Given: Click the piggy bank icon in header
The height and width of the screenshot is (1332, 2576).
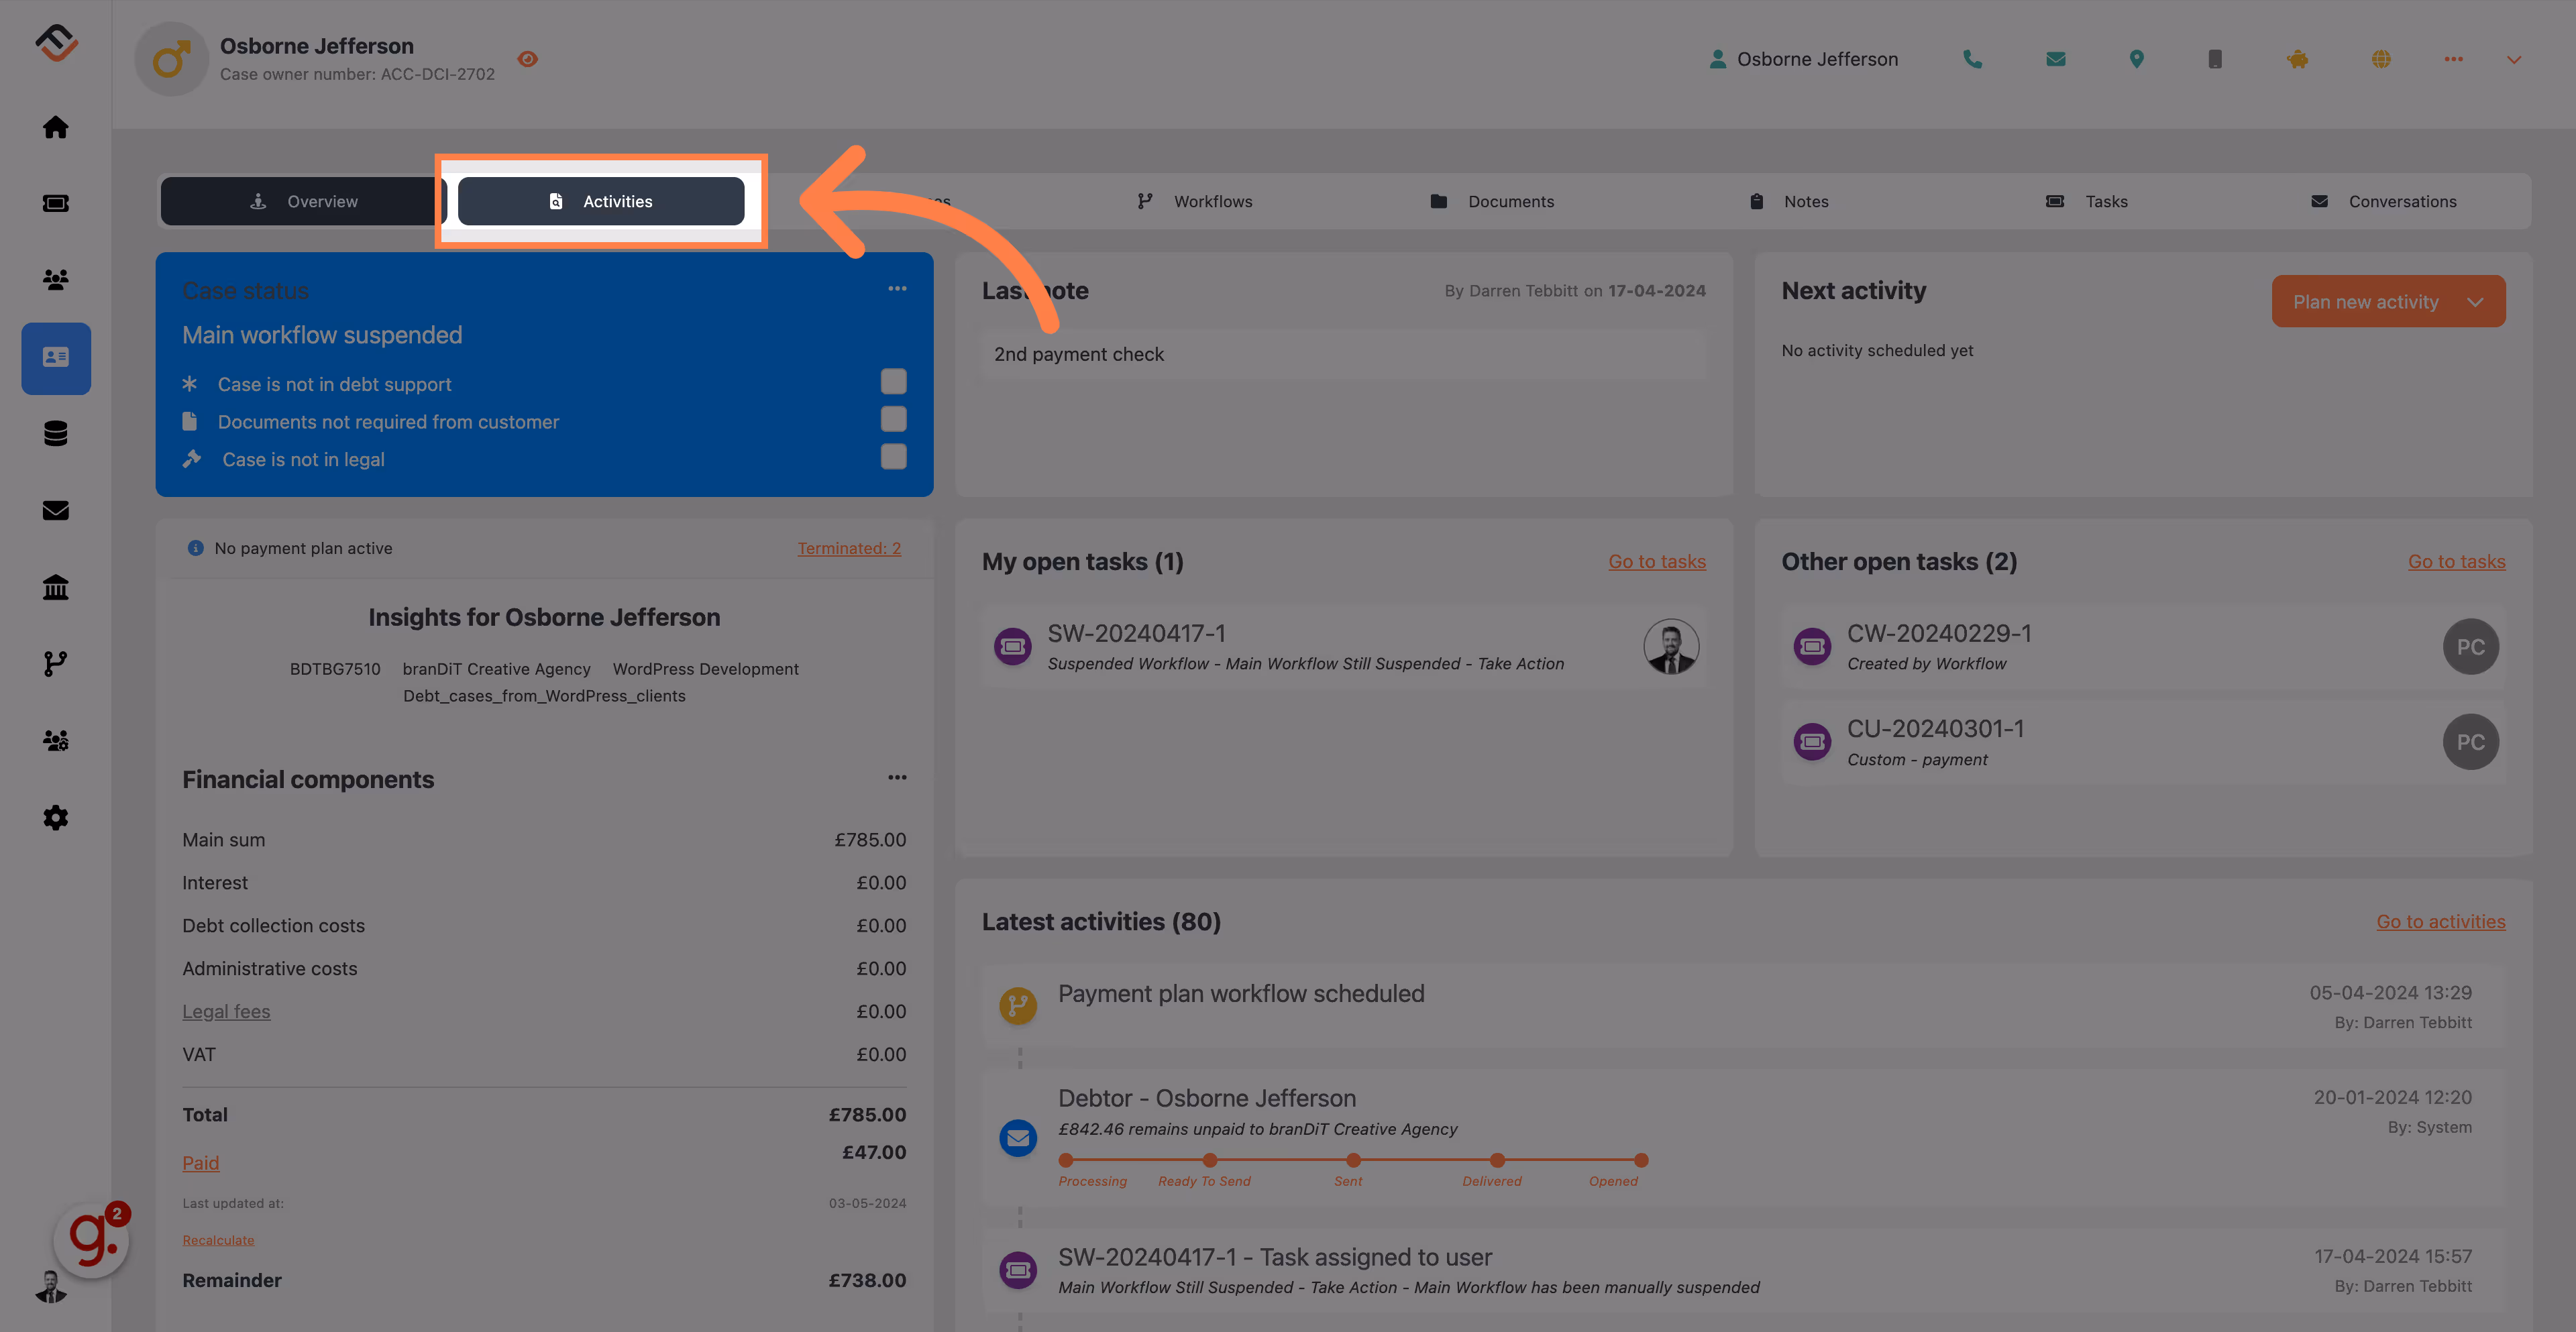Looking at the screenshot, I should click(2298, 59).
